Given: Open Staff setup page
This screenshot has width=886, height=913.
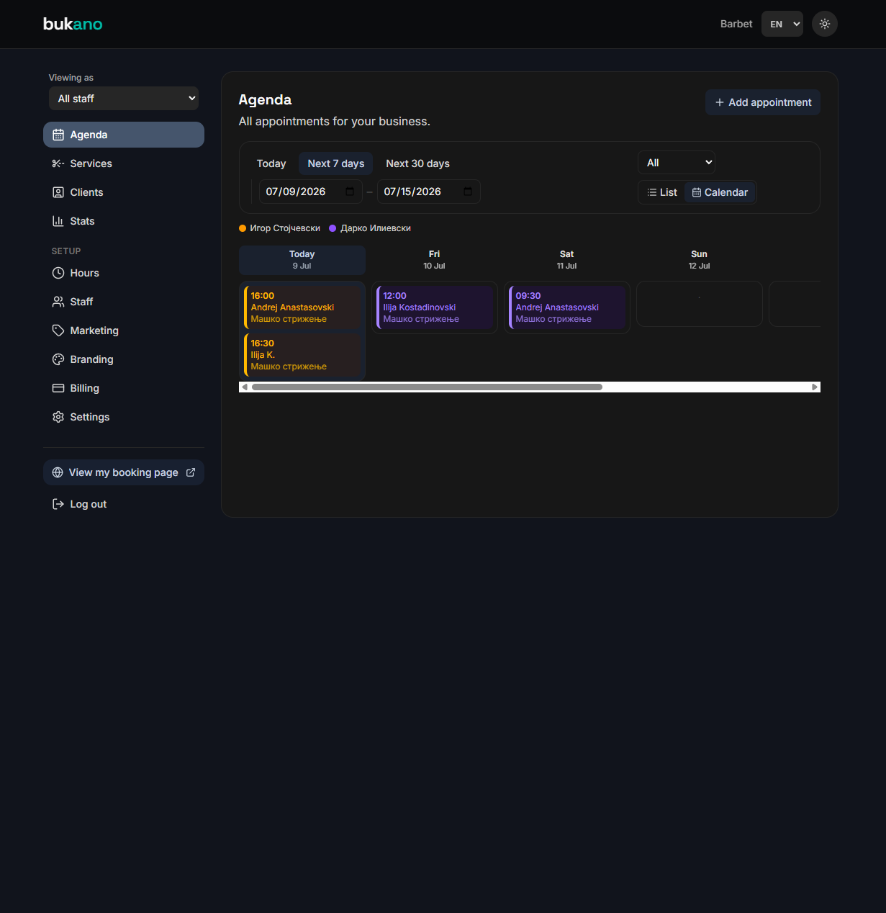Looking at the screenshot, I should point(124,302).
